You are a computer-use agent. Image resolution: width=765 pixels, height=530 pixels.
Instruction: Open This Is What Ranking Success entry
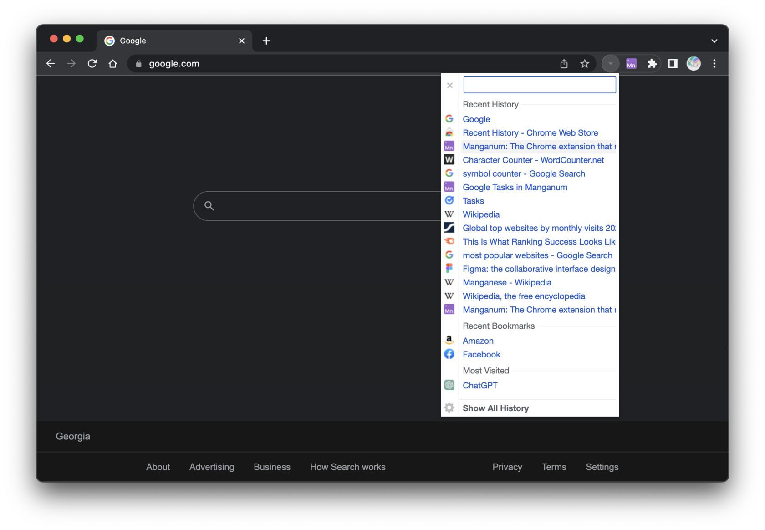(x=539, y=242)
